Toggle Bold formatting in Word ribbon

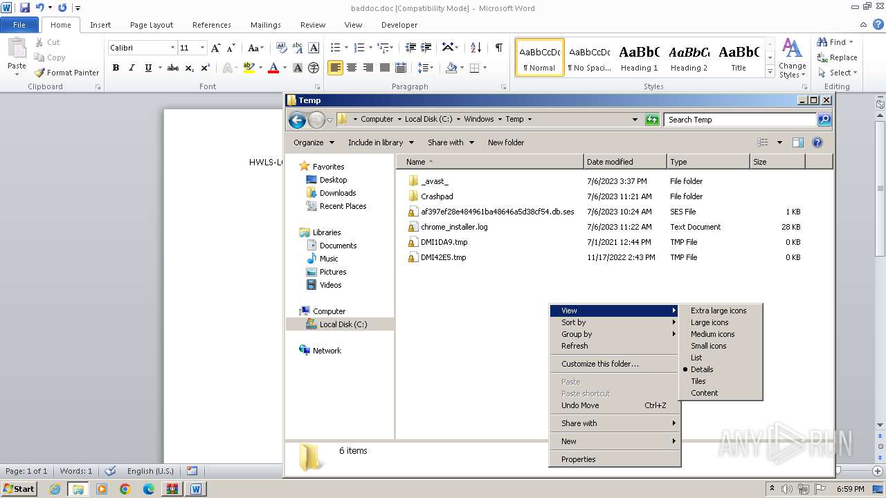(116, 68)
